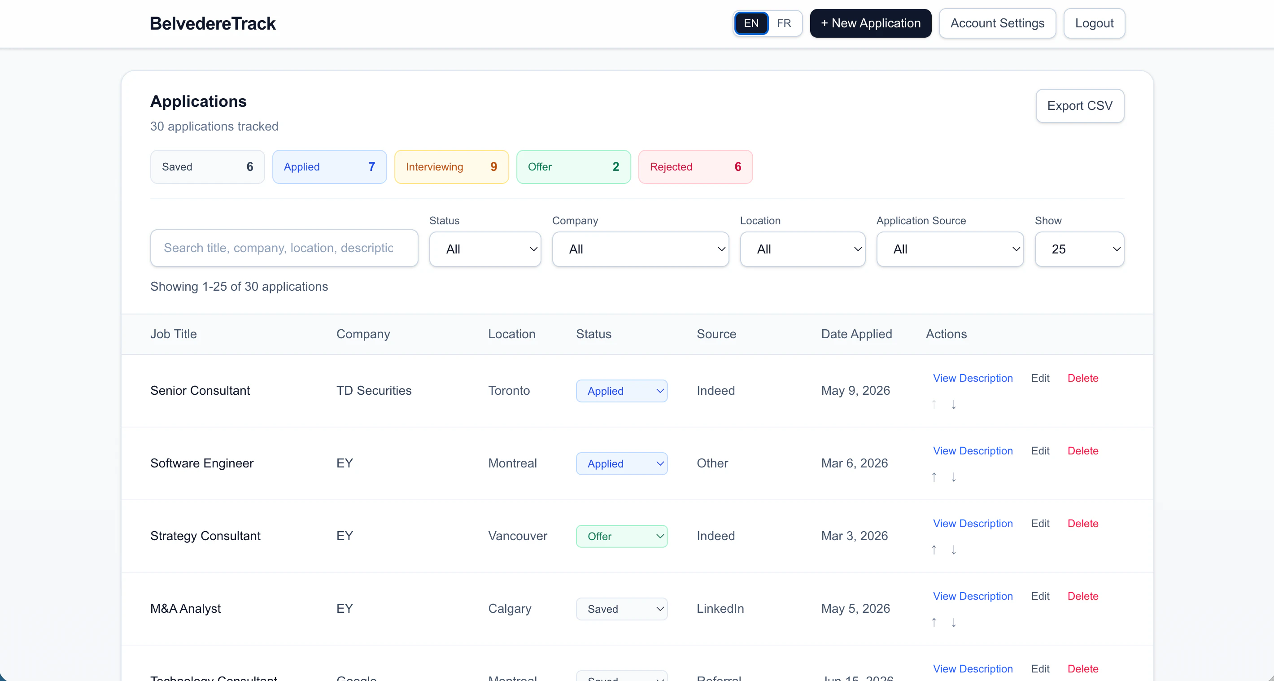Viewport: 1274px width, 681px height.
Task: Select the TD Securities company cell
Action: (374, 391)
